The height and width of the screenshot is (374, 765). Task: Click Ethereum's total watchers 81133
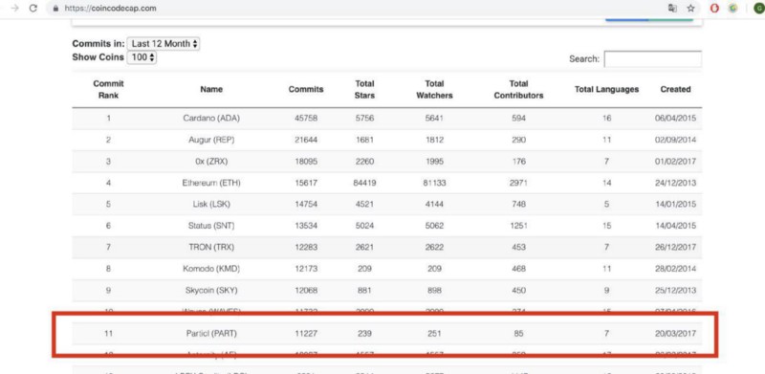pyautogui.click(x=434, y=183)
